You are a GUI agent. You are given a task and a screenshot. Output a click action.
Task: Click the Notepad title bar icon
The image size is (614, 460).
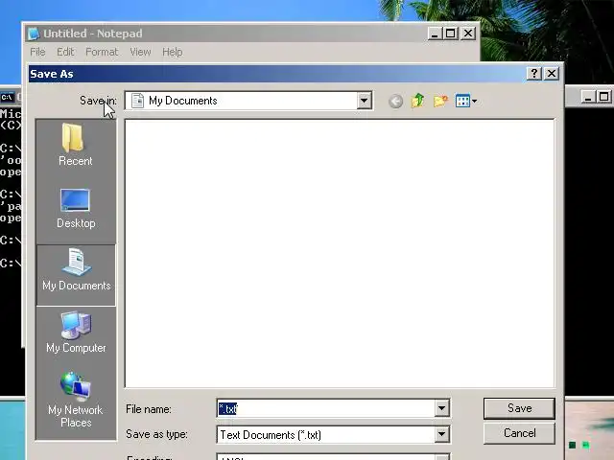34,34
